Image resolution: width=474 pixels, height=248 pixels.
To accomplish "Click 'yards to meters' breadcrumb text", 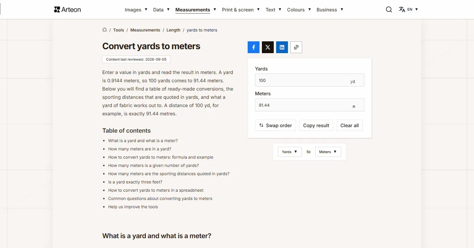I will [x=202, y=30].
